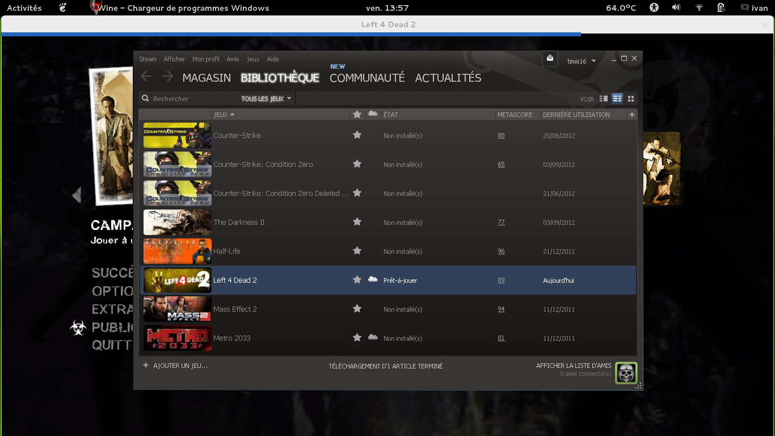
Task: Click AJOUTER UN JEU button
Action: coord(175,366)
